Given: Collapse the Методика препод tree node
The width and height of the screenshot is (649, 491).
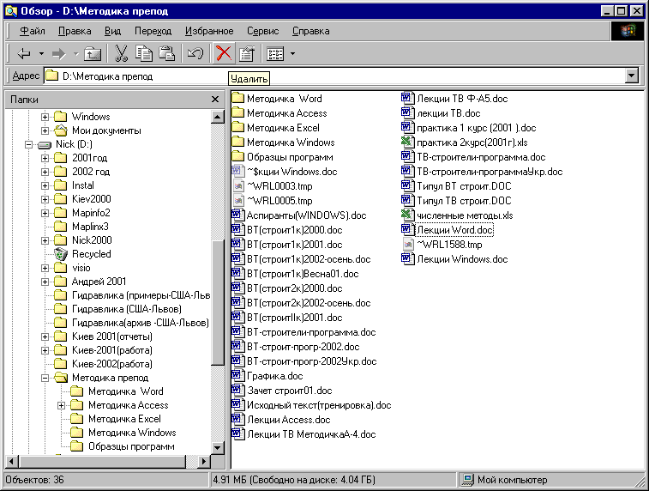Looking at the screenshot, I should (x=45, y=378).
